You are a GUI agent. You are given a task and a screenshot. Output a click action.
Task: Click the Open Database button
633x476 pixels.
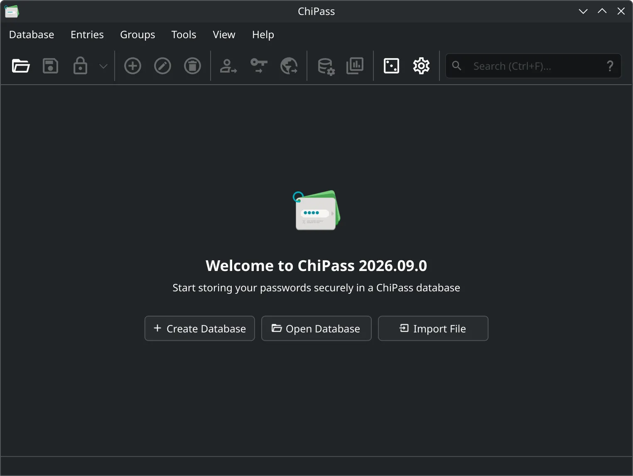tap(316, 329)
